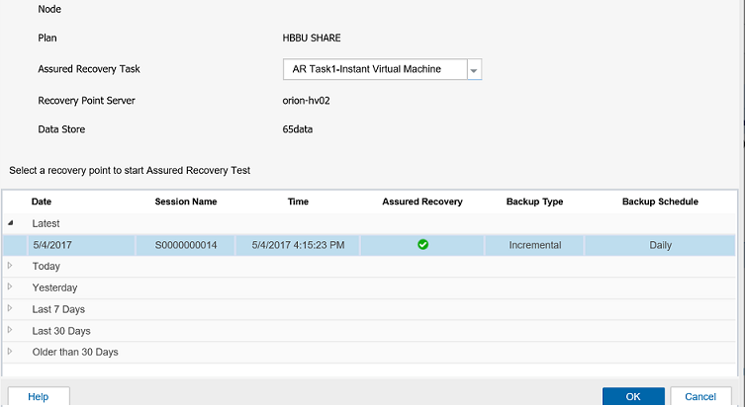Screen dimensions: 745x407
Task: Expand the Yesterday group
Action: [x=10, y=287]
